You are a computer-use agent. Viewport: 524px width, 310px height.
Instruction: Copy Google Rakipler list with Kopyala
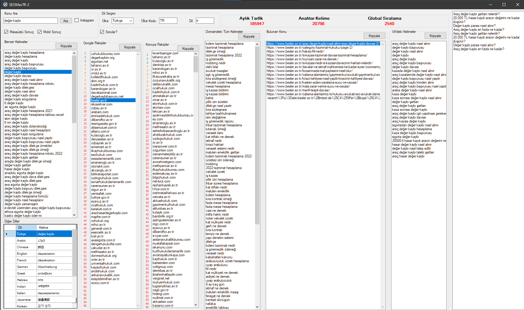coord(130,47)
